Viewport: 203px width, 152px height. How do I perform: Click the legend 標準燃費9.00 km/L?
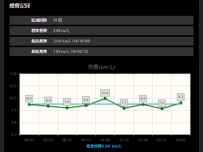[x=104, y=146]
